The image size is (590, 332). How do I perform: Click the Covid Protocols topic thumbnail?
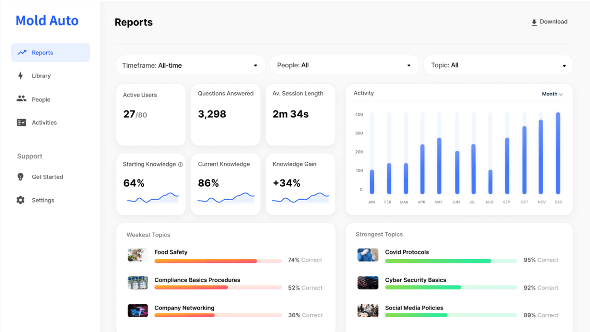[368, 255]
